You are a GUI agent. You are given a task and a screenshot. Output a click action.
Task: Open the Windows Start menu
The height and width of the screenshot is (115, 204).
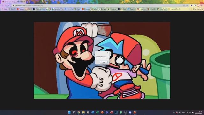pyautogui.click(x=69, y=112)
